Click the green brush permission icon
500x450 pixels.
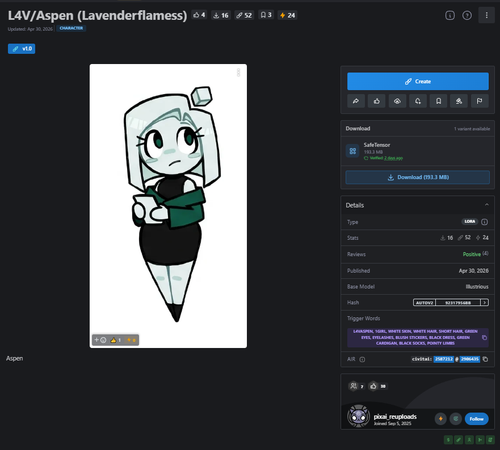(x=459, y=440)
